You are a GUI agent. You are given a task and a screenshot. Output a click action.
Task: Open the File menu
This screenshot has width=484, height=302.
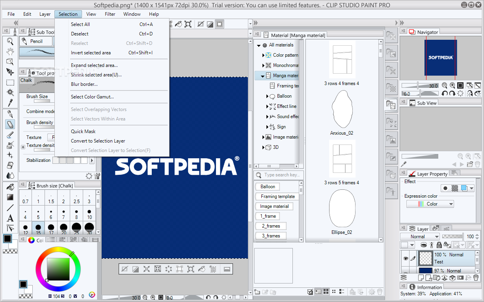tap(11, 14)
